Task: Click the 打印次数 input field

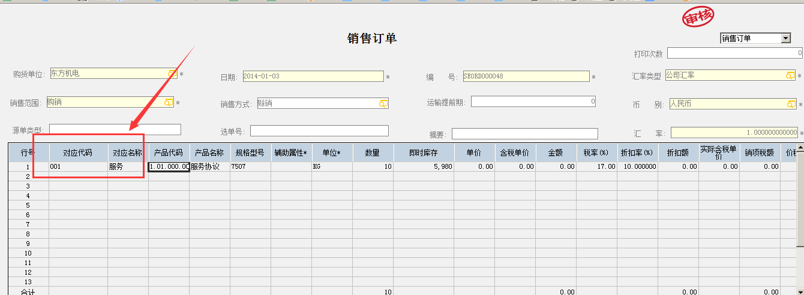Action: tap(734, 53)
